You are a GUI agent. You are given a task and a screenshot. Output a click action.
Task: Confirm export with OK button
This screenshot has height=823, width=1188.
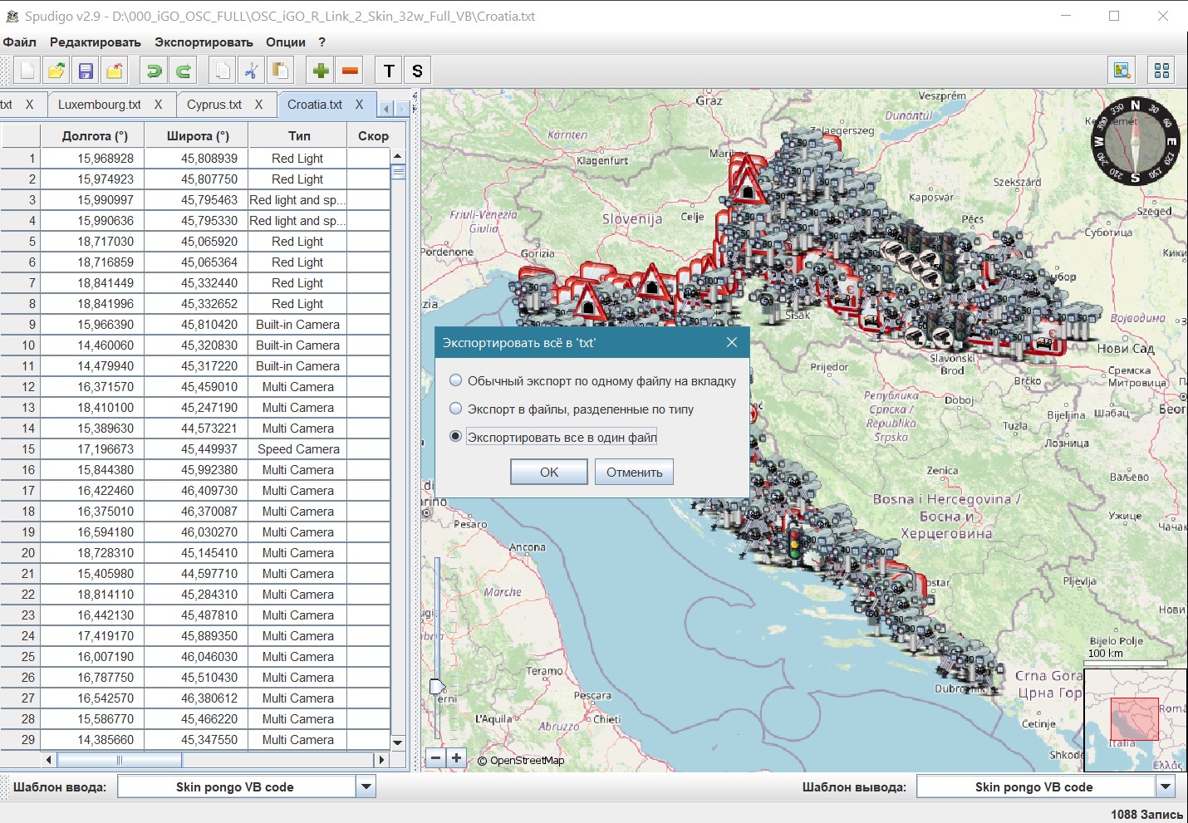click(x=549, y=472)
